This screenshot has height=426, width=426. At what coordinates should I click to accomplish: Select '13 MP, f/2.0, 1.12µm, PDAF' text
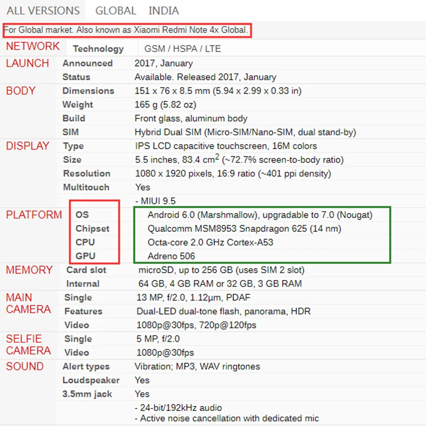pos(194,298)
